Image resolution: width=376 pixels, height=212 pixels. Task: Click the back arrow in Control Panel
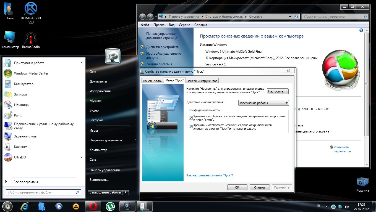(142, 17)
